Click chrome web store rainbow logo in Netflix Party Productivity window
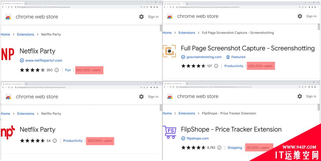This screenshot has width=321, height=161. coord(8,97)
